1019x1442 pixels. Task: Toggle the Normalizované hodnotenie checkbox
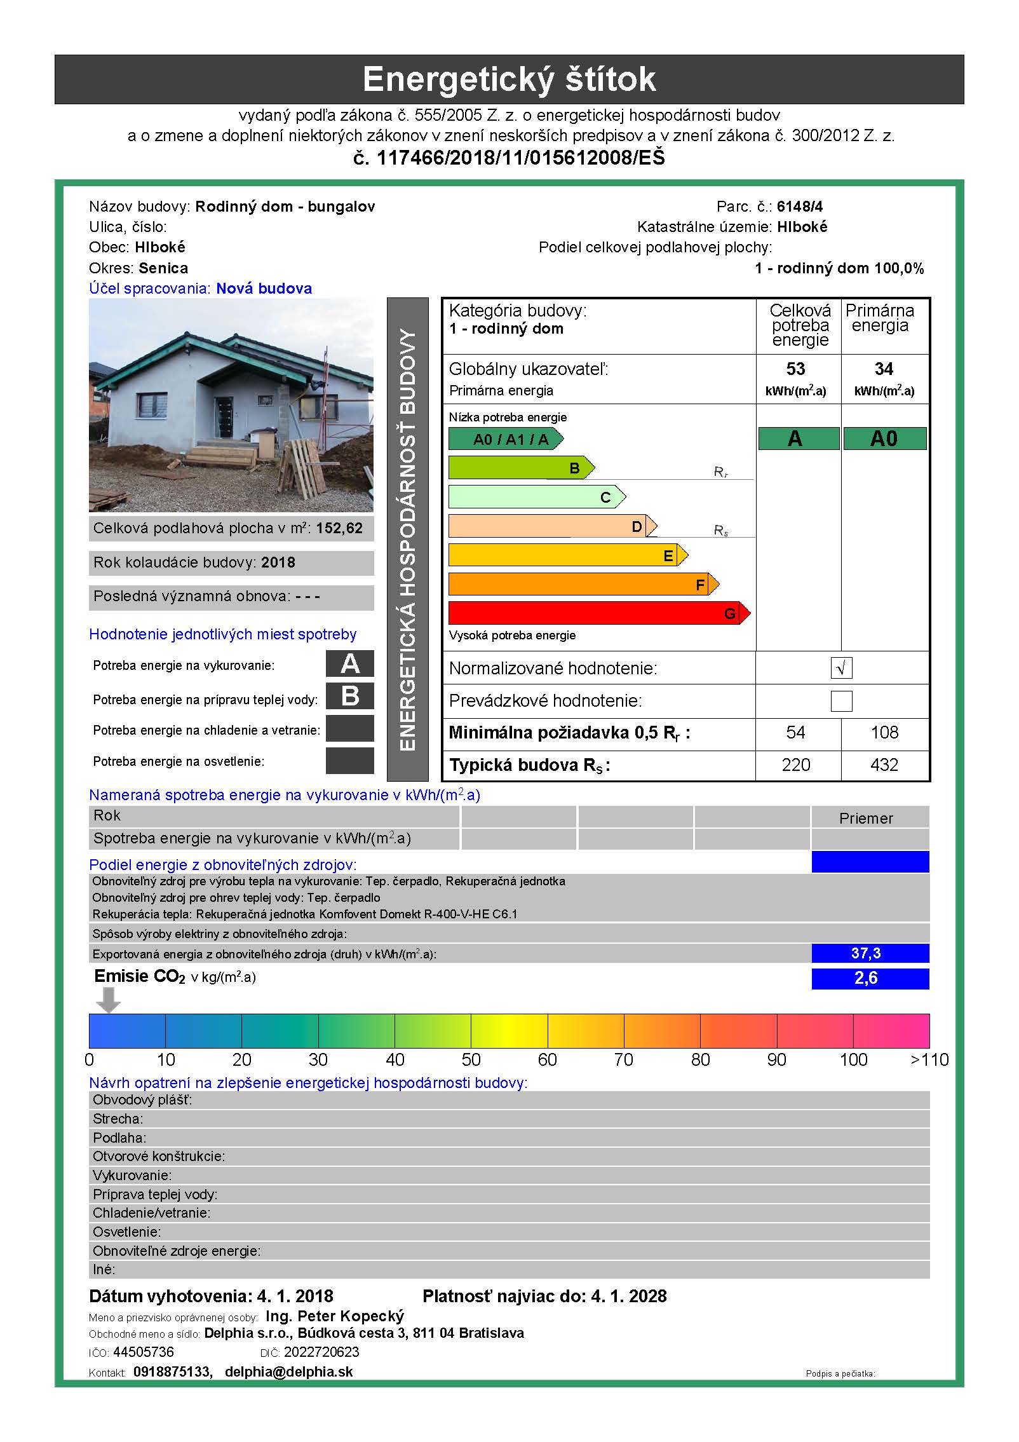coord(841,668)
